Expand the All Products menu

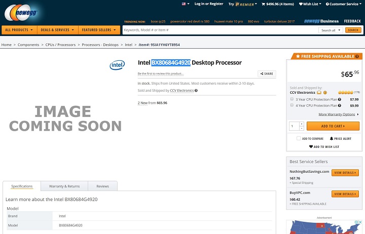19,30
